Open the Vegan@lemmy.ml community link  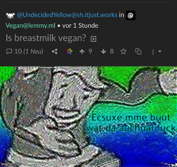tap(30, 25)
